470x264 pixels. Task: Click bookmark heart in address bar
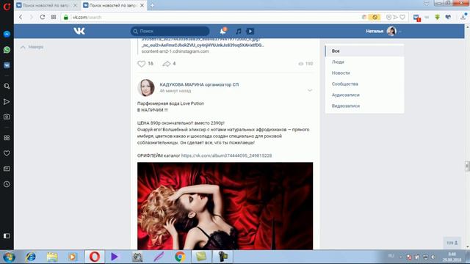pyautogui.click(x=402, y=17)
